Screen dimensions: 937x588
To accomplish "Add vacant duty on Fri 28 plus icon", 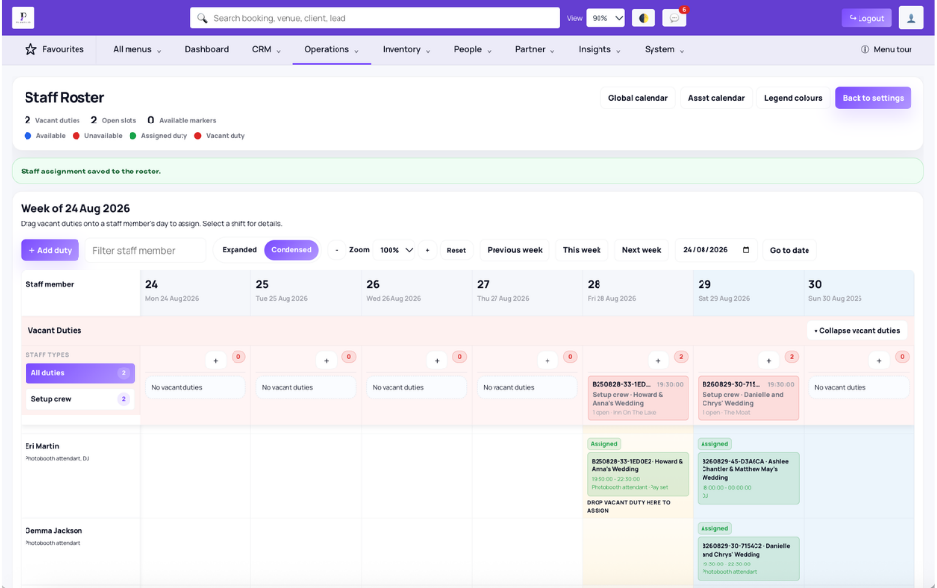I will pyautogui.click(x=658, y=360).
